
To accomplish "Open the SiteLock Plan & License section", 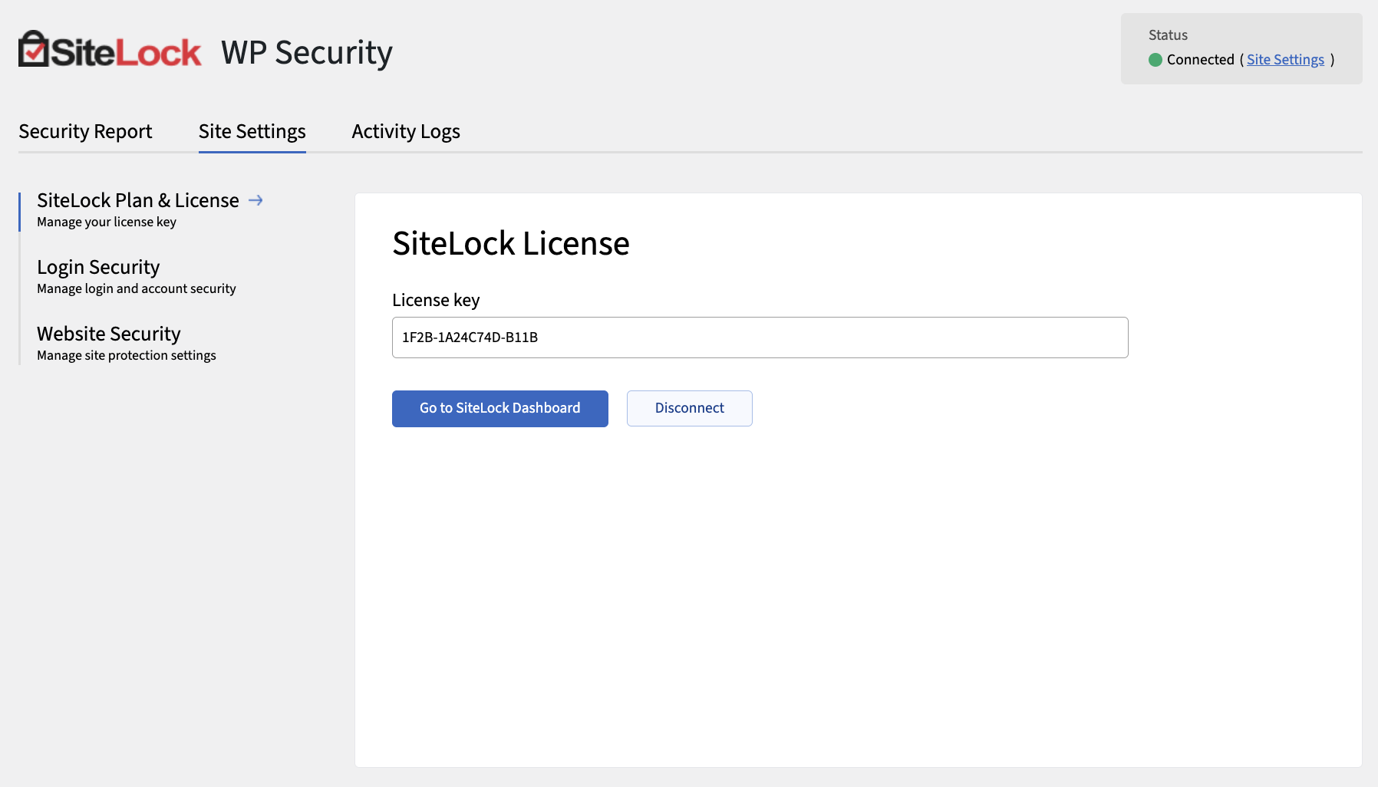I will pos(137,200).
